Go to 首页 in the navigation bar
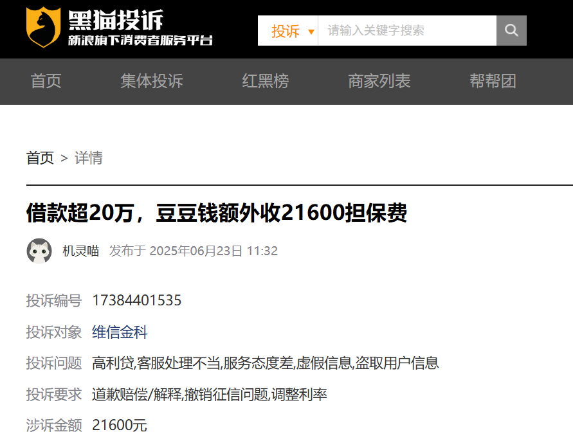 46,81
